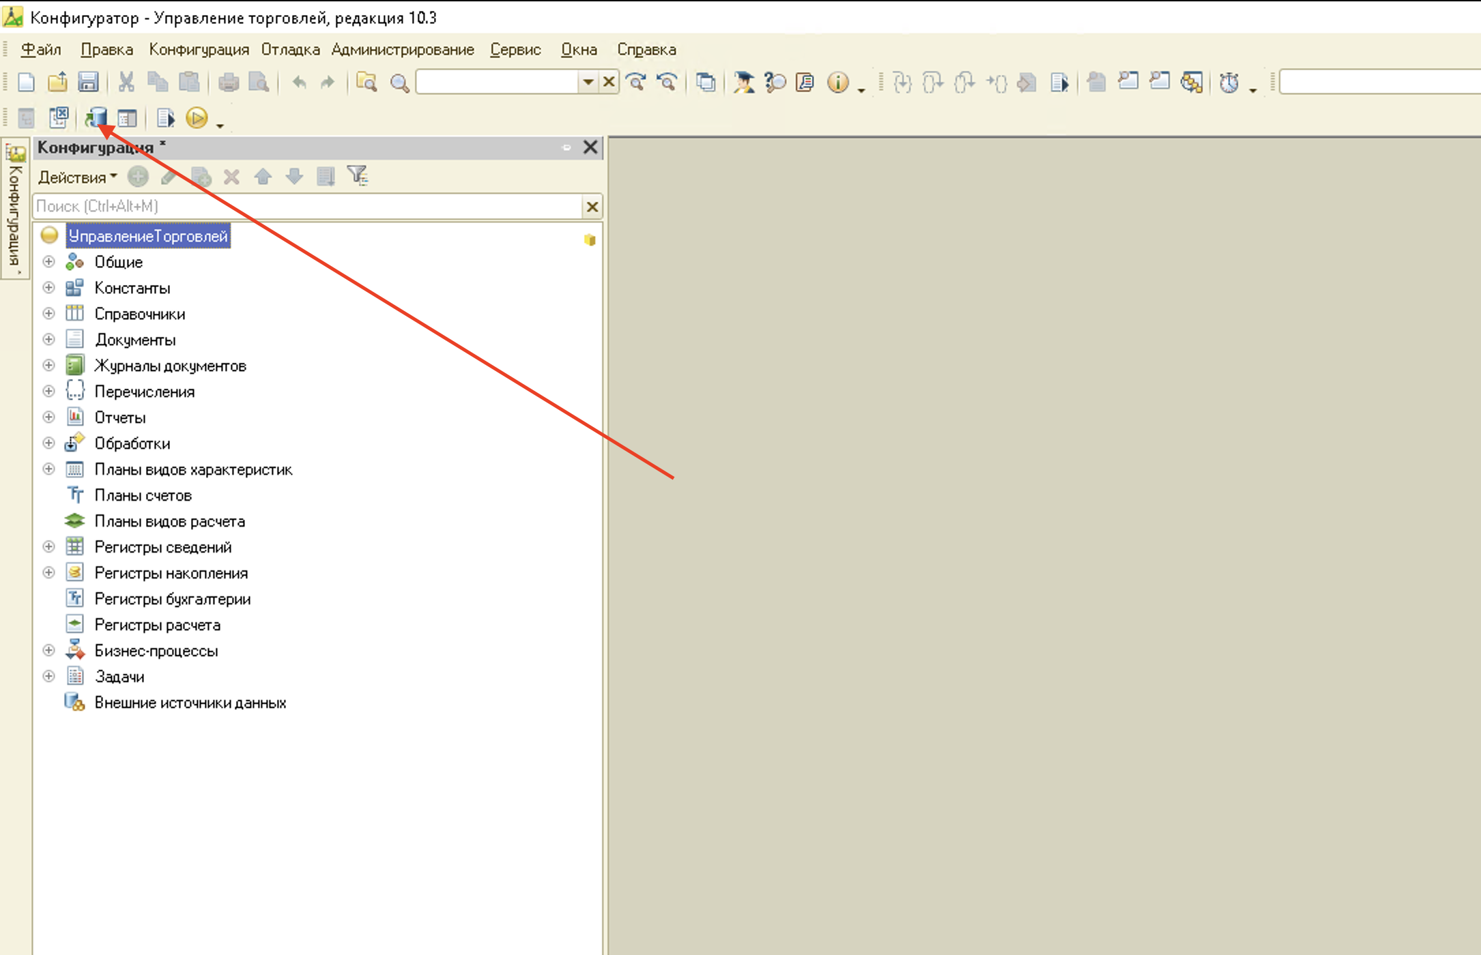Select Планы счетов in the tree
The image size is (1481, 955).
click(143, 495)
